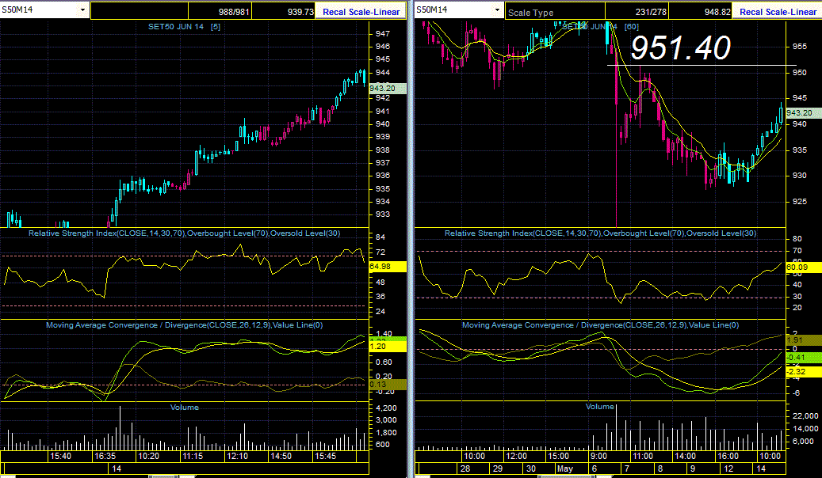Screen dimensions: 822x478
Task: Open the S50M14 symbol dropdown in left chart
Action: [x=82, y=10]
